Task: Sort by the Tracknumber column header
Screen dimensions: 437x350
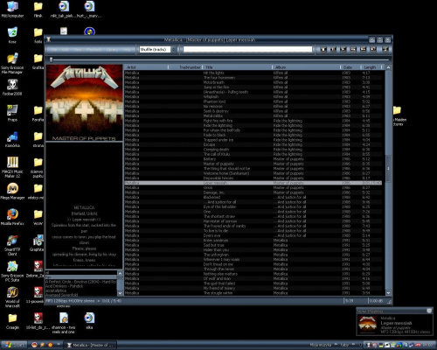Action: tap(185, 67)
